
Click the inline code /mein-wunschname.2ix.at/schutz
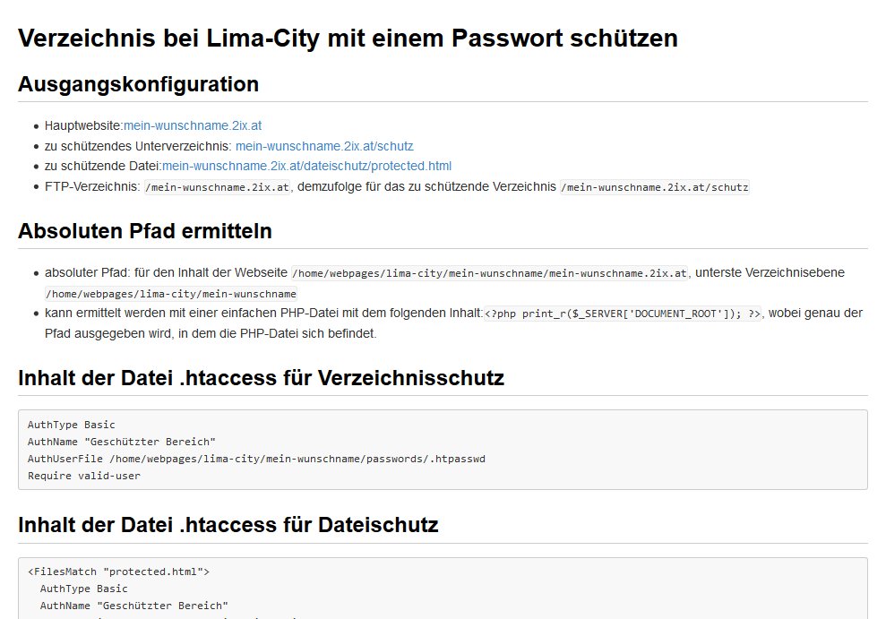tap(655, 187)
